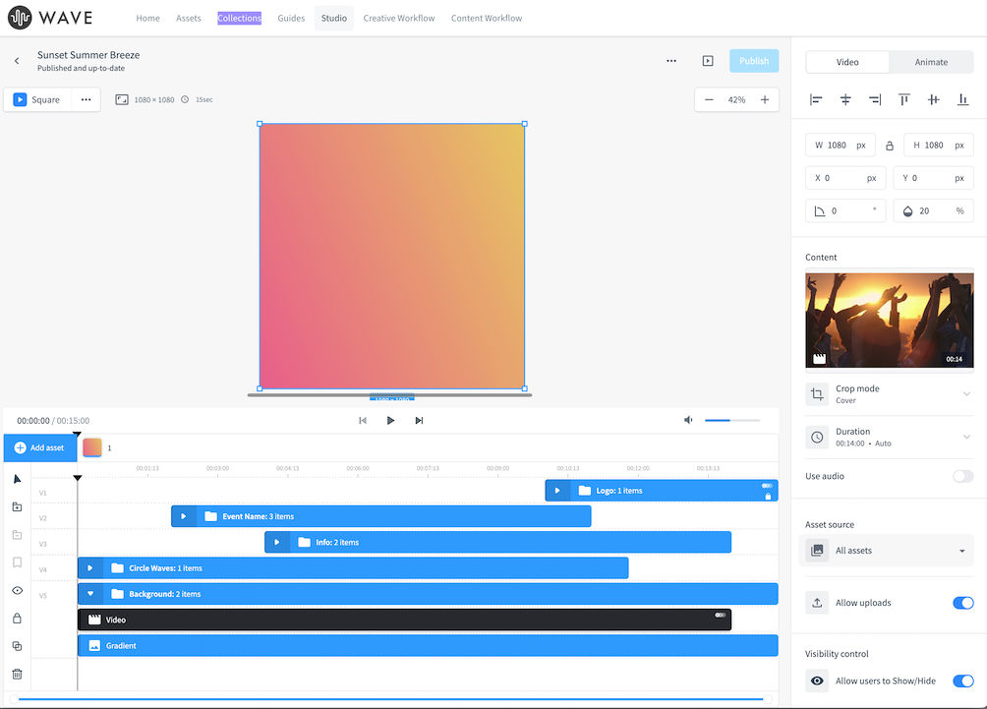Open the Square format options menu
The width and height of the screenshot is (987, 709).
tap(87, 99)
